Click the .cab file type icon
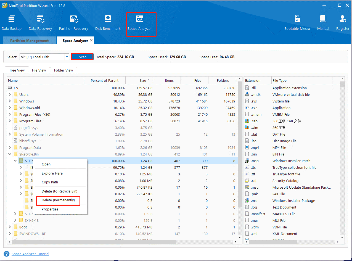 (247, 121)
